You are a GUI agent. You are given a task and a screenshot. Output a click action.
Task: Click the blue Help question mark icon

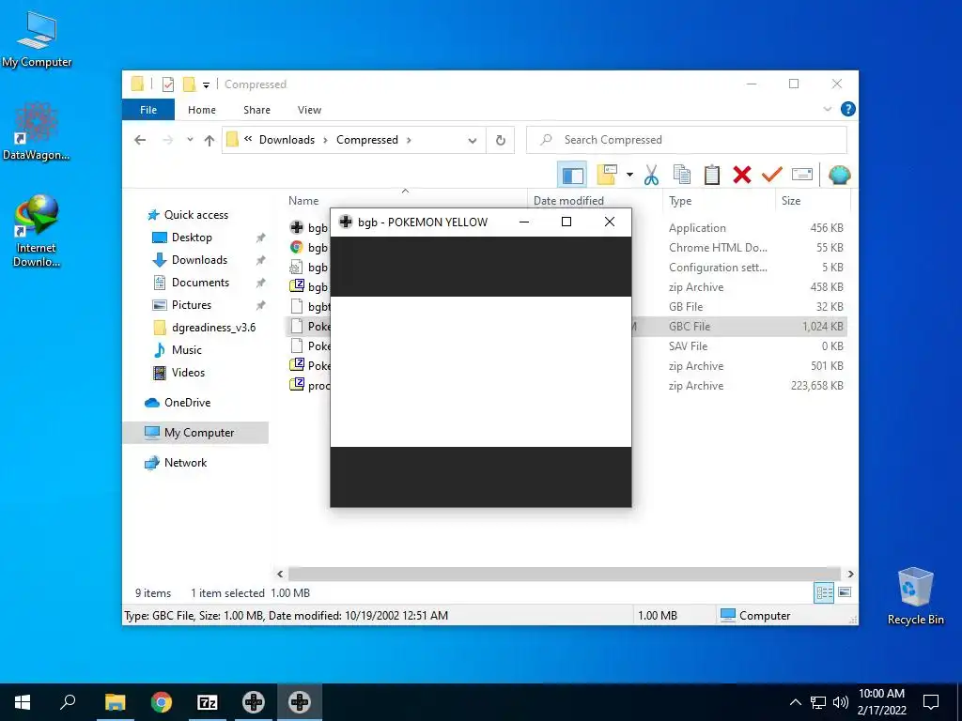[848, 109]
